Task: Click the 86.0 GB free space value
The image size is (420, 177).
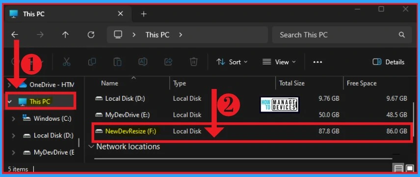Action: click(396, 131)
